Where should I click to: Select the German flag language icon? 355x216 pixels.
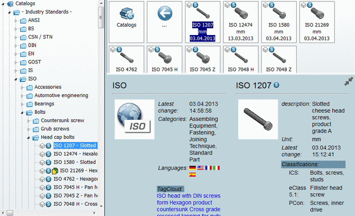(x=193, y=168)
